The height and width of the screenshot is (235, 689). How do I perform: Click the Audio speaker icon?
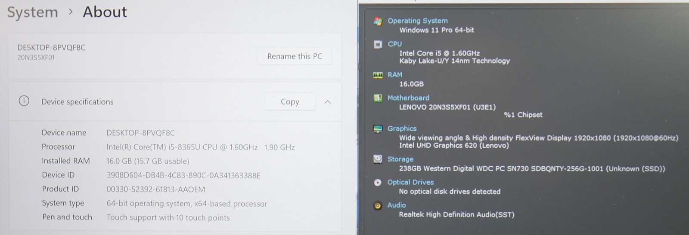[378, 206]
